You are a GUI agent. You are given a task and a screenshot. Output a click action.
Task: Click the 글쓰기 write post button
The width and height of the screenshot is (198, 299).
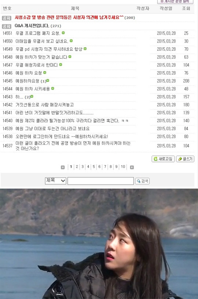(x=185, y=159)
